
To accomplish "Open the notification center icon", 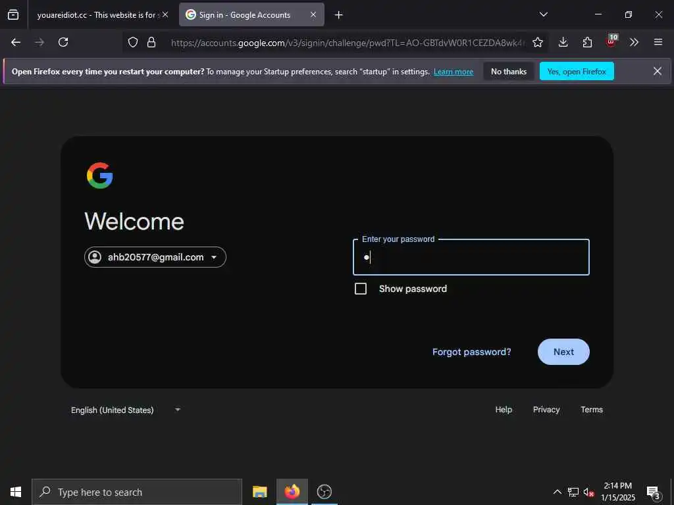I will pos(654,493).
